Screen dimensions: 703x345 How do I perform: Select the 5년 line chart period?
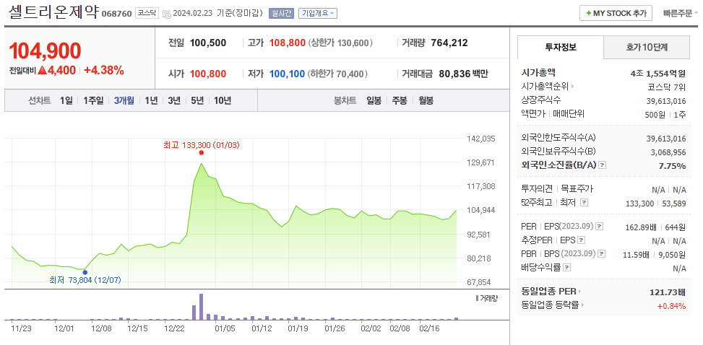click(197, 101)
